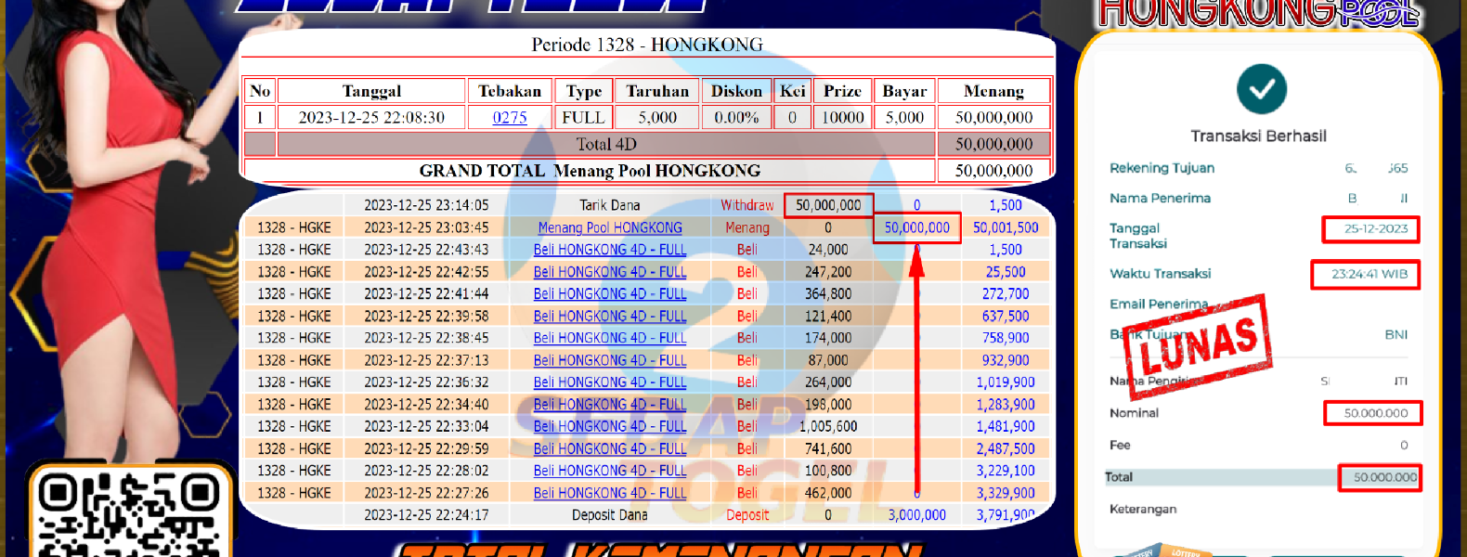Click the date cell 2023-12-25 22:08:30

pos(371,118)
